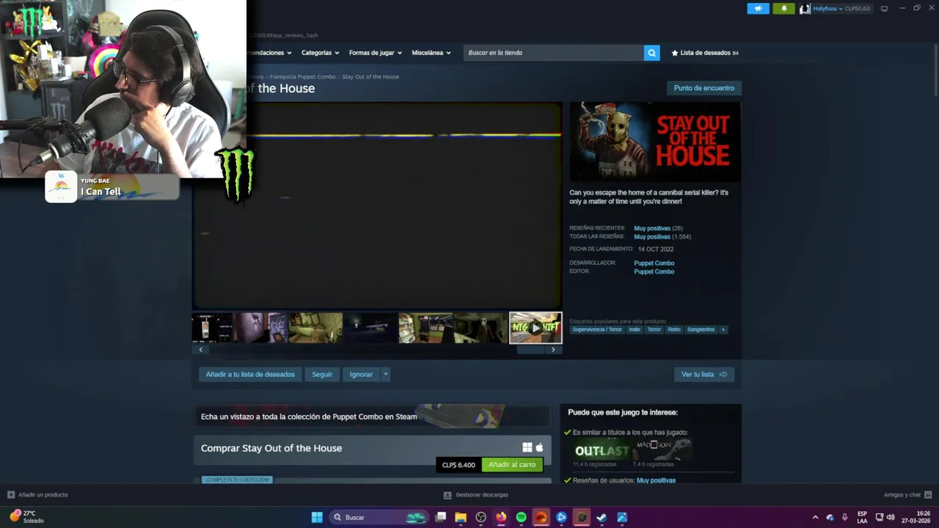
Task: Click the taskbar Buscar search box
Action: [x=379, y=518]
